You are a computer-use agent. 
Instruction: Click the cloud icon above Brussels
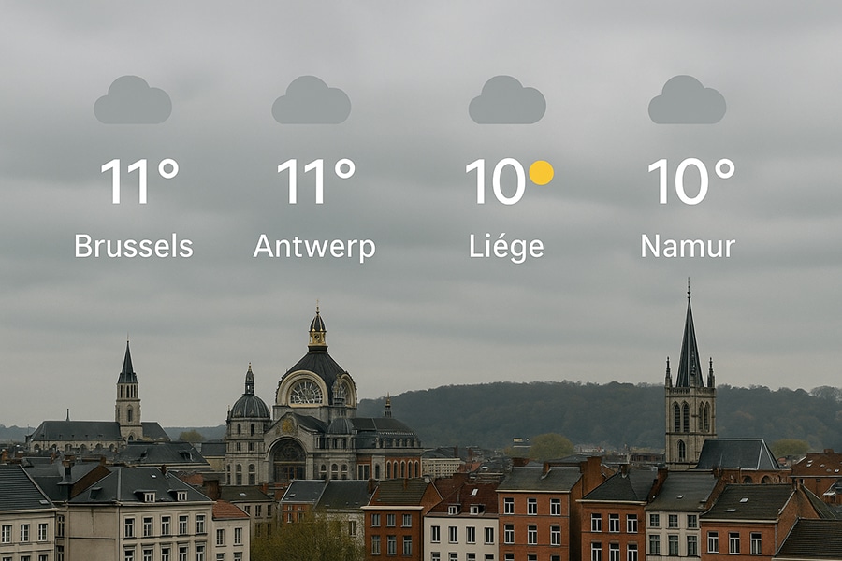(133, 100)
